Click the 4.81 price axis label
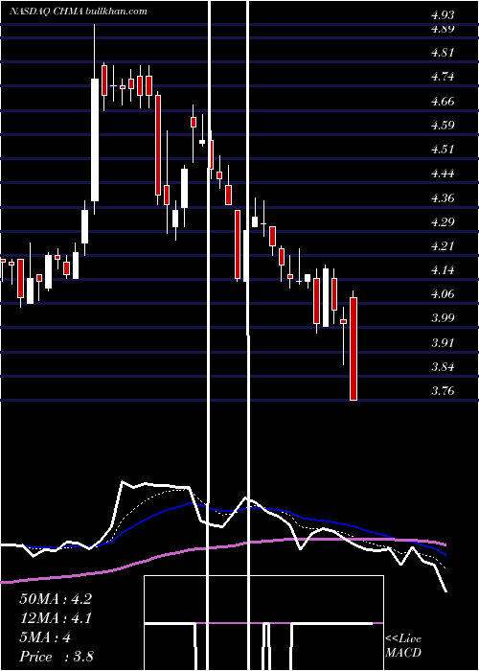 [443, 53]
